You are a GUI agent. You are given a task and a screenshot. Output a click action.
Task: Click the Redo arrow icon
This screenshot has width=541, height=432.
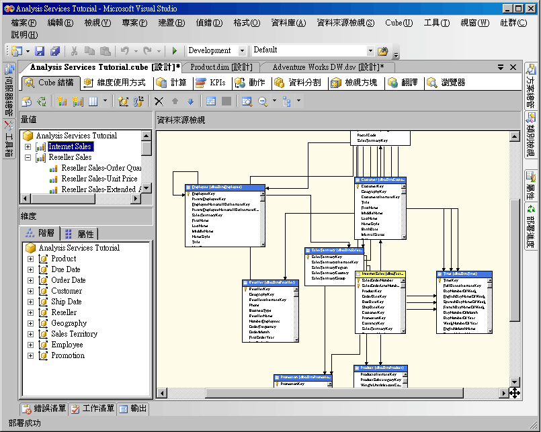[147, 51]
